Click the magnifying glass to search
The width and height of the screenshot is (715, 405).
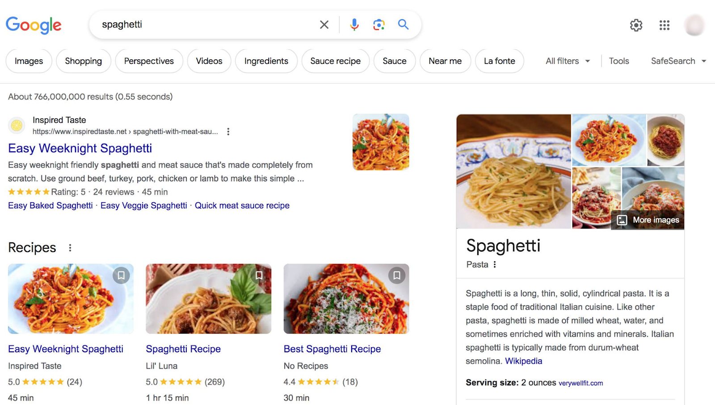coord(403,25)
